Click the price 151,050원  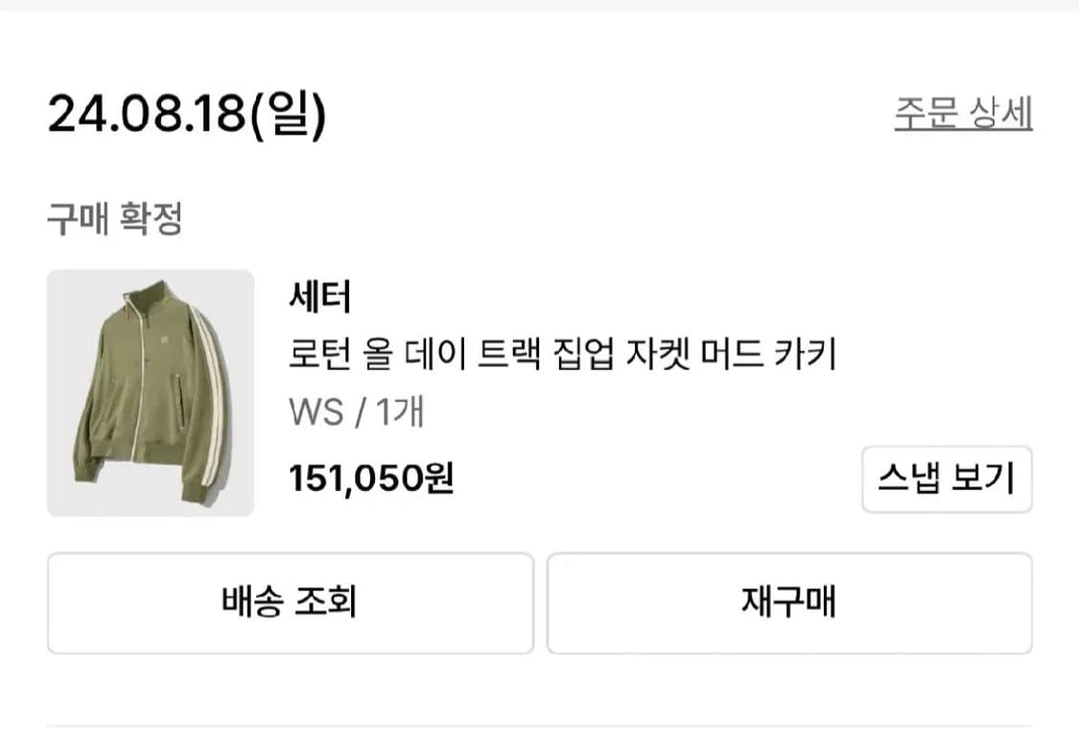coord(369,478)
